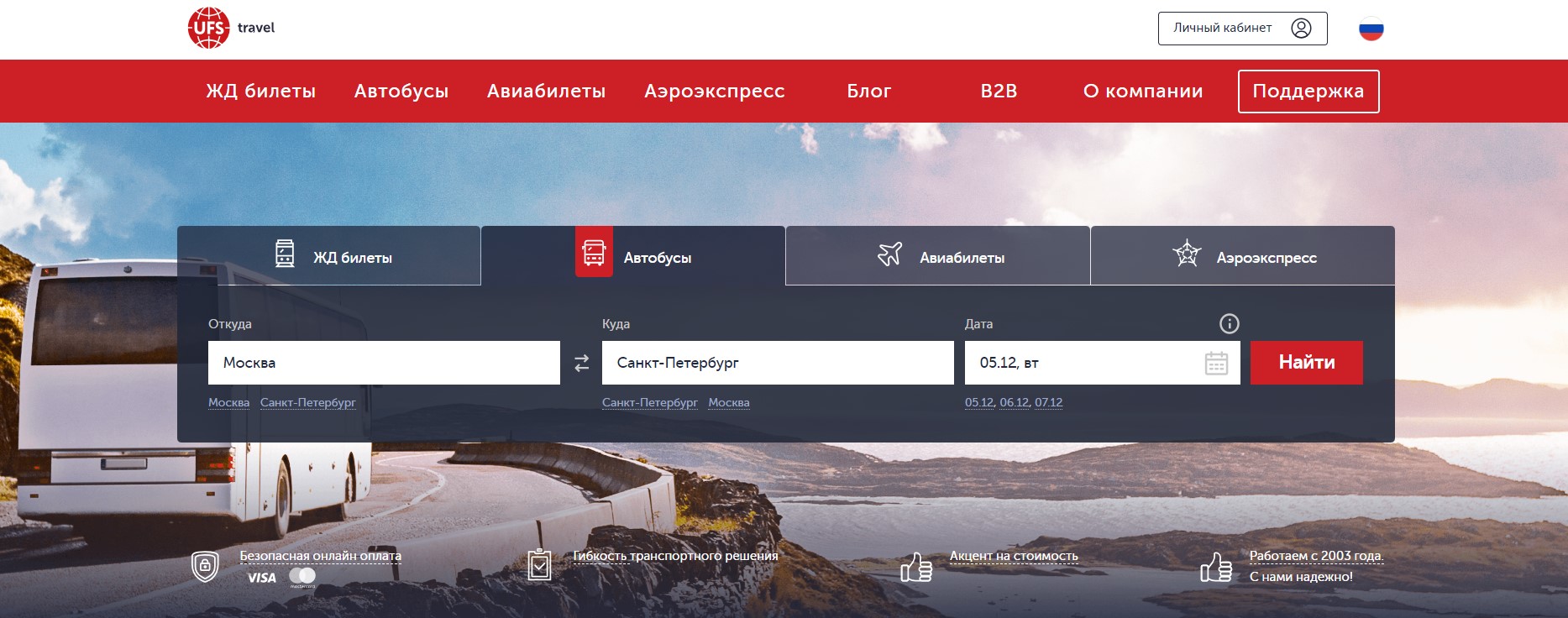Click the clipboard checkmark icon
The image size is (1568, 618).
(539, 565)
